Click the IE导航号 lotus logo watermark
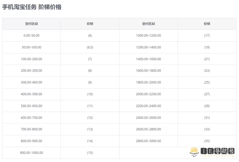This screenshot has height=162, width=239. pos(212,152)
